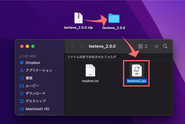This screenshot has height=124, width=185.
Task: Open the Finder search magnifier
Action: pyautogui.click(x=165, y=46)
